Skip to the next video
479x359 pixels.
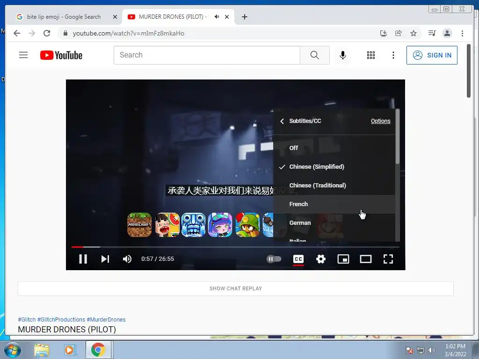tap(105, 259)
